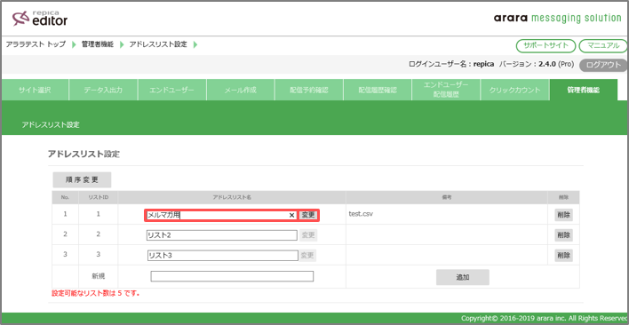Click the red 設定可能なリスト数 notice
This screenshot has width=629, height=325.
[x=95, y=293]
